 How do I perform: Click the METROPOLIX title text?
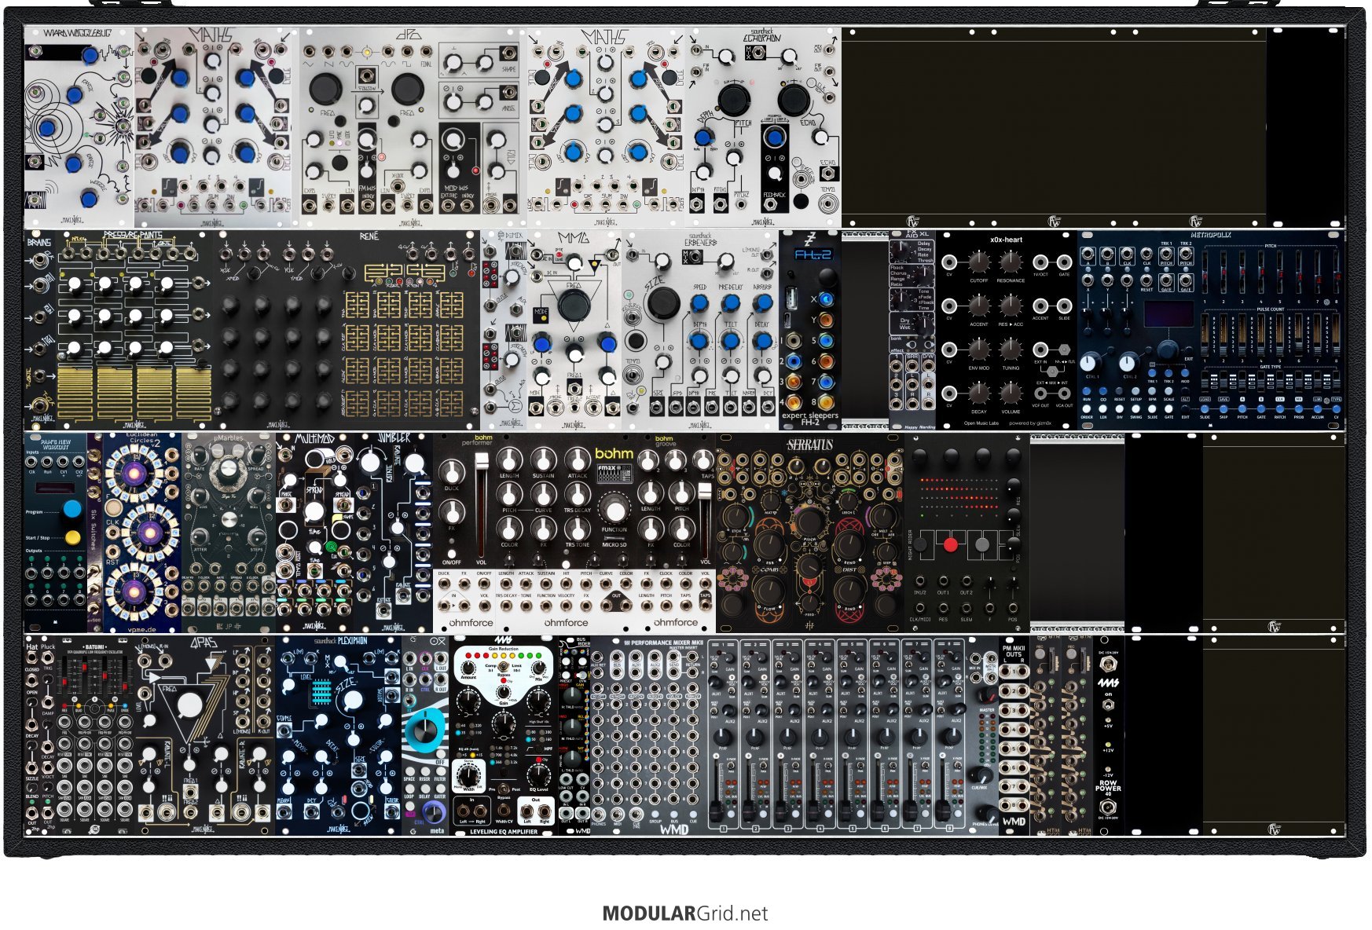(x=1211, y=235)
